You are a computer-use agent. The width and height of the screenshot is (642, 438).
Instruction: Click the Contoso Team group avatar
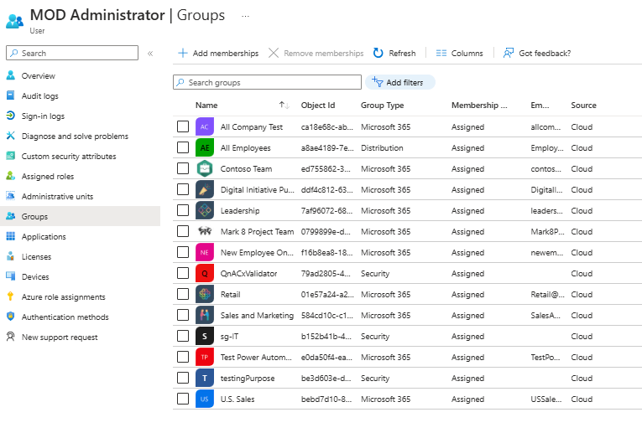(205, 168)
